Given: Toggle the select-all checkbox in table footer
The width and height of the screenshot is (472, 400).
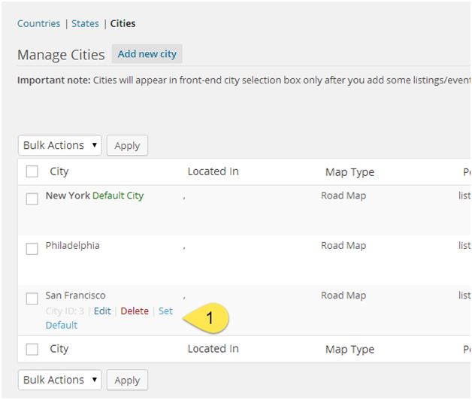Looking at the screenshot, I should 32,349.
